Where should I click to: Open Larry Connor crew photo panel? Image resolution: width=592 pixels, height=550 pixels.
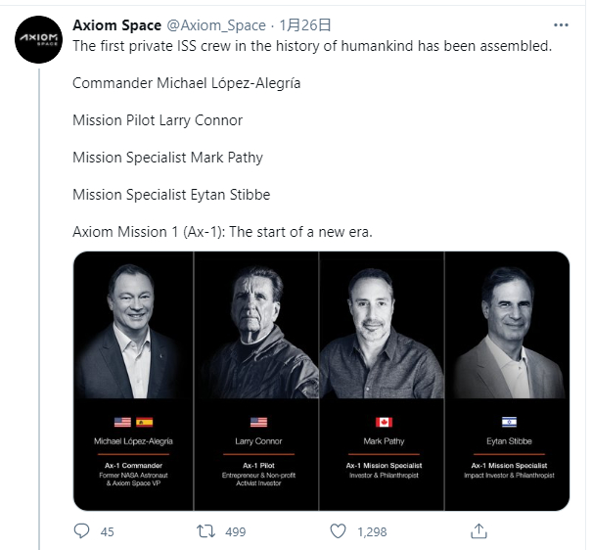[x=258, y=382]
